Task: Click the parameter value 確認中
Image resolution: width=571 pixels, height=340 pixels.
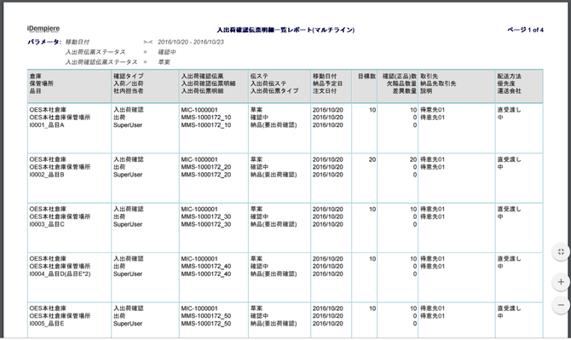Action: click(x=167, y=52)
